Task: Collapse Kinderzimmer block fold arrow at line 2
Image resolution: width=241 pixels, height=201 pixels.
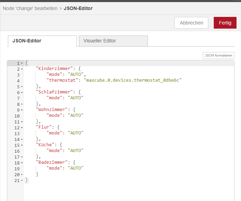Action: 22,69
